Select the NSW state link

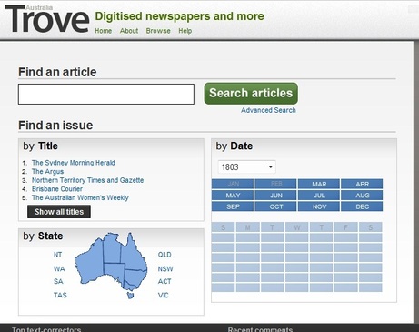(x=165, y=269)
